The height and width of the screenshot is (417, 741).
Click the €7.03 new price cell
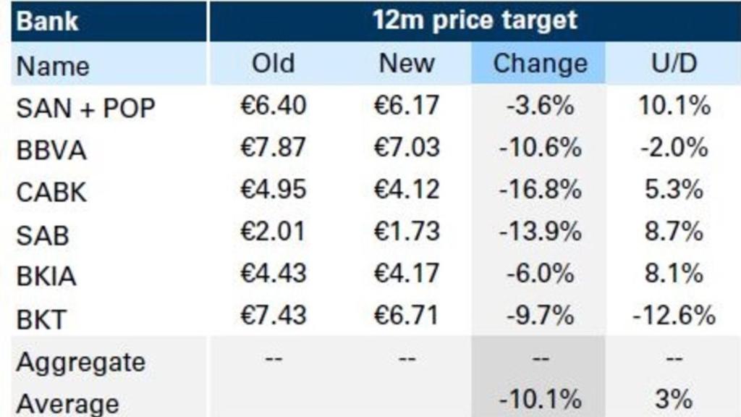[x=407, y=148]
